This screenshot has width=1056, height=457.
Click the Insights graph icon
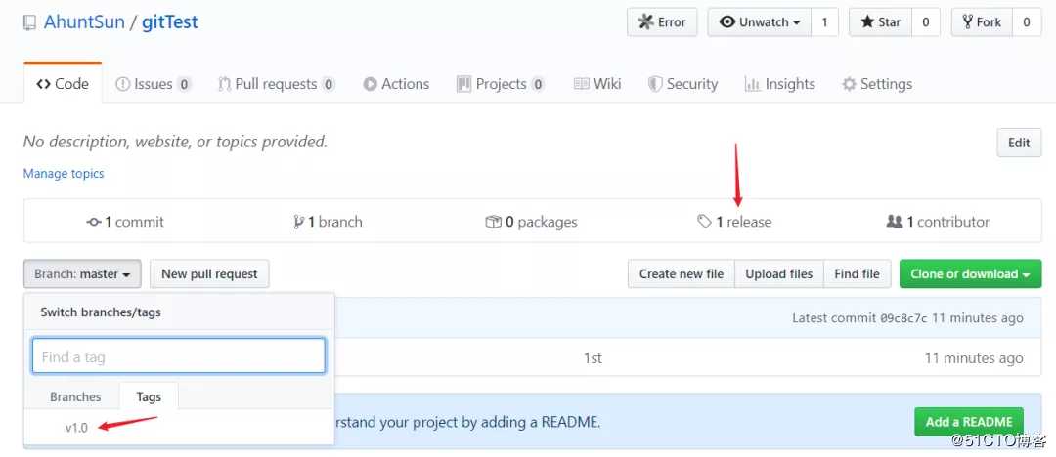coord(752,84)
